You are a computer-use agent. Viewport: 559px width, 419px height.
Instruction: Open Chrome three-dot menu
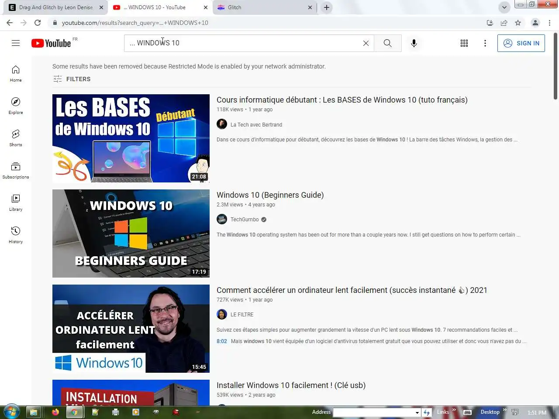549,23
